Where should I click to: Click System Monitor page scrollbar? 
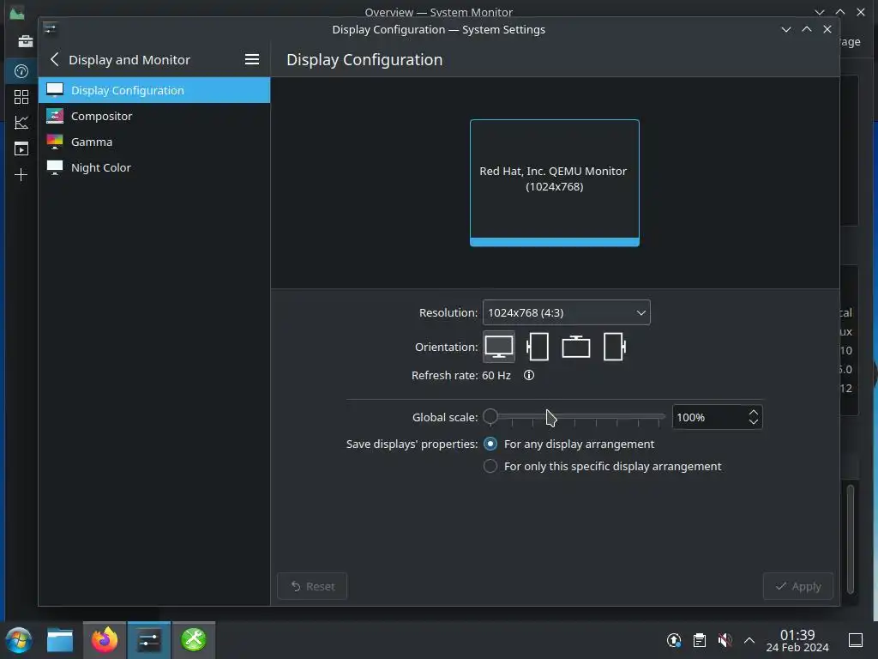point(850,539)
